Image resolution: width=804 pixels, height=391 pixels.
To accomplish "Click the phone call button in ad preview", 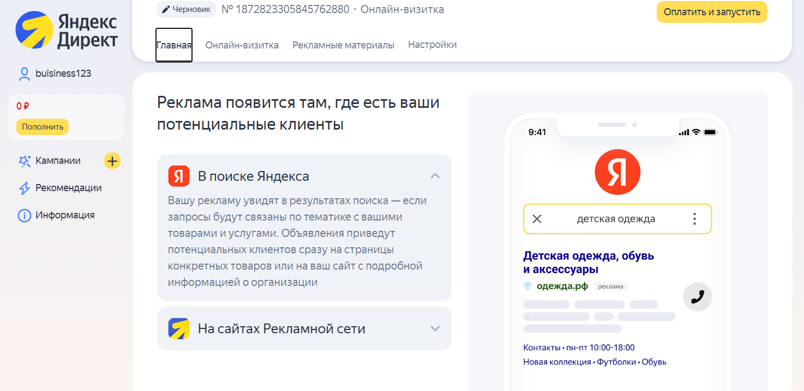I will point(698,297).
